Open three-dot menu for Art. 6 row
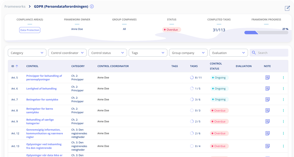The height and width of the screenshot is (157, 294). [x=283, y=89]
